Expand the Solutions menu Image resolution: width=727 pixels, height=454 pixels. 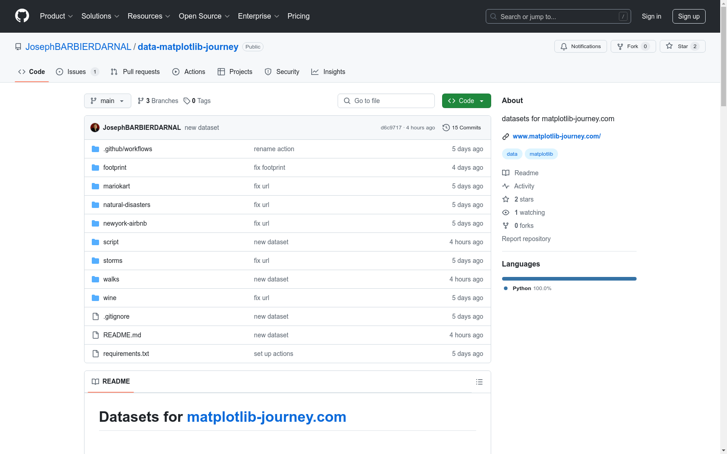(100, 16)
